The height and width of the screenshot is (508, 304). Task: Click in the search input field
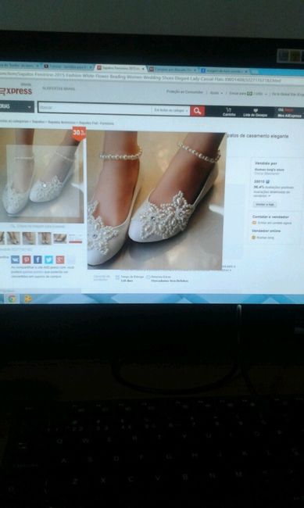click(95, 108)
